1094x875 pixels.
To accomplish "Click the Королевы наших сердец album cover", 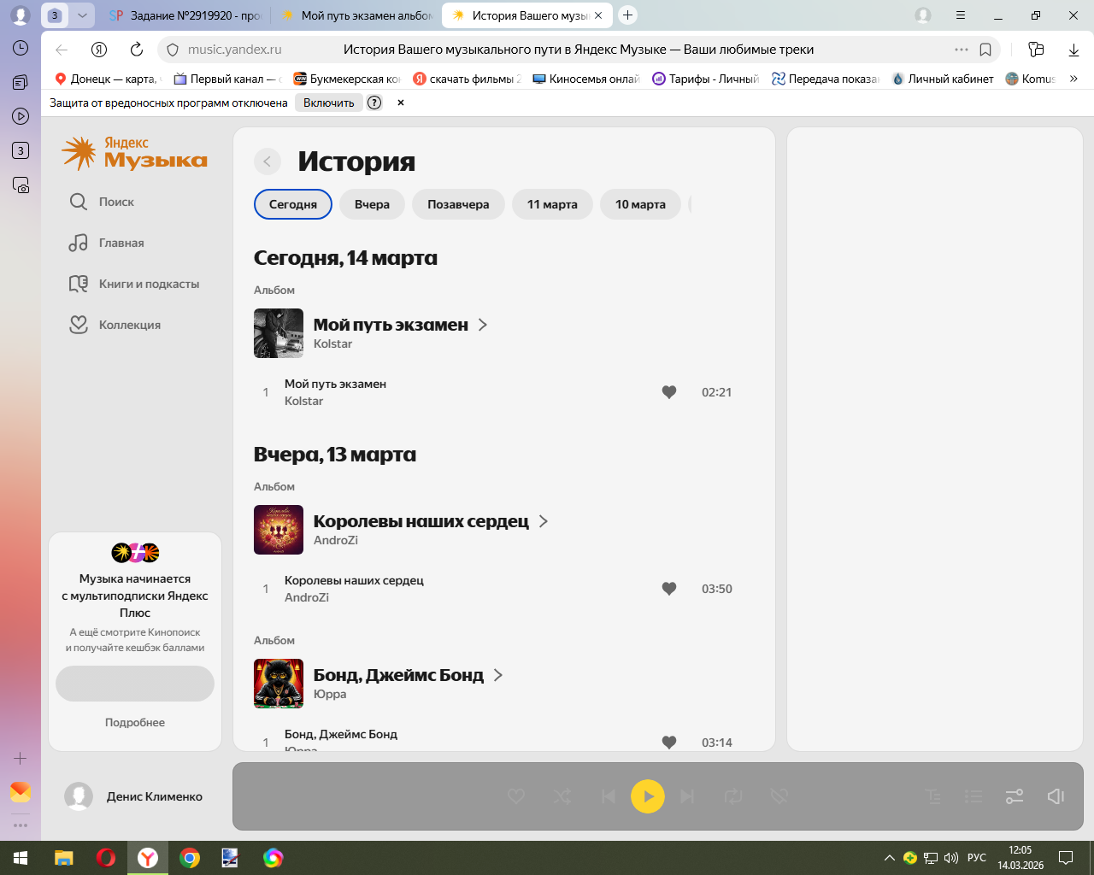I will click(x=279, y=530).
